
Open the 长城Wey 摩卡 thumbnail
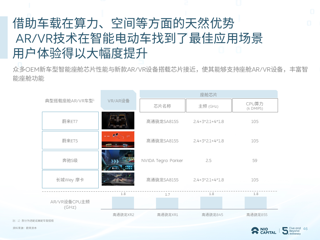(117, 179)
